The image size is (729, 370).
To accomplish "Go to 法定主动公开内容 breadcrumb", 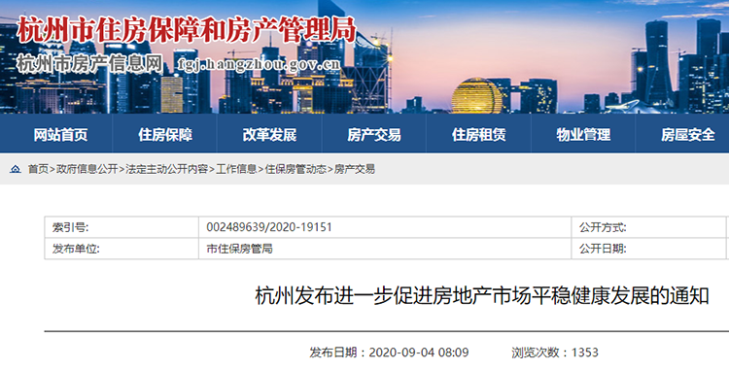I will 166,169.
